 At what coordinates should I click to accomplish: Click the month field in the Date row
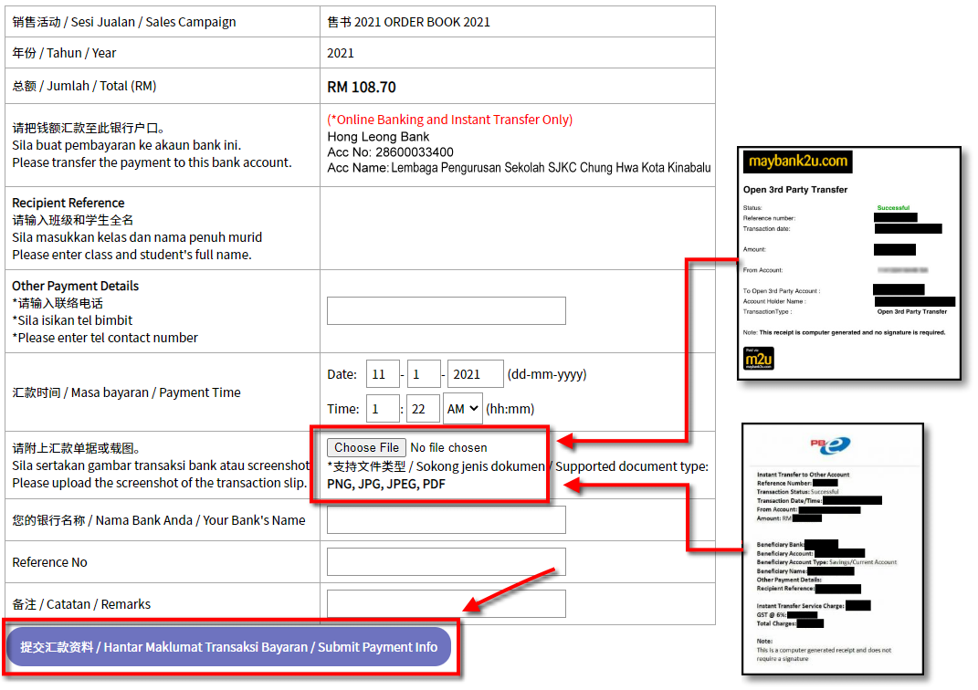(x=424, y=374)
